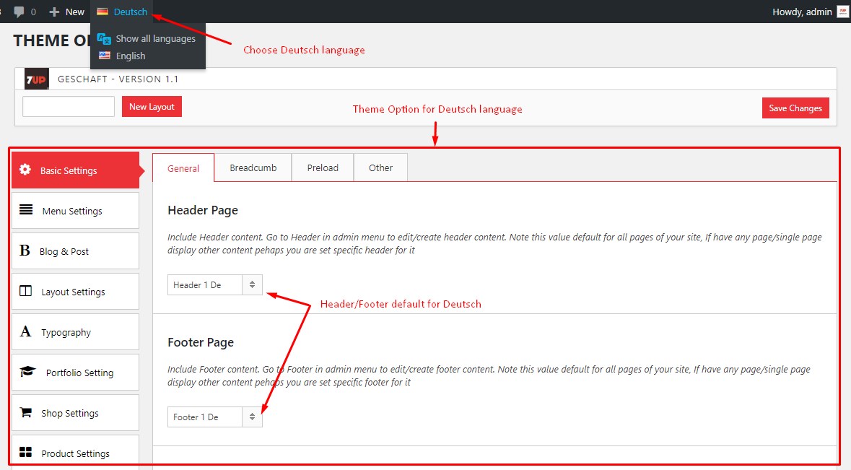Open the Other tab
The height and width of the screenshot is (470, 851).
[380, 167]
